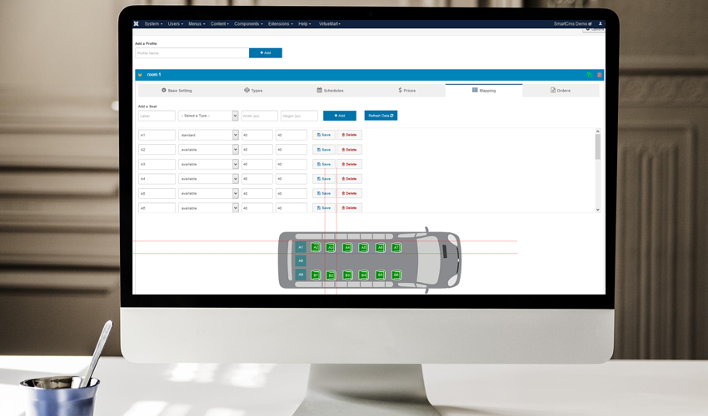Open the type dropdown for seat A1 row

point(208,135)
